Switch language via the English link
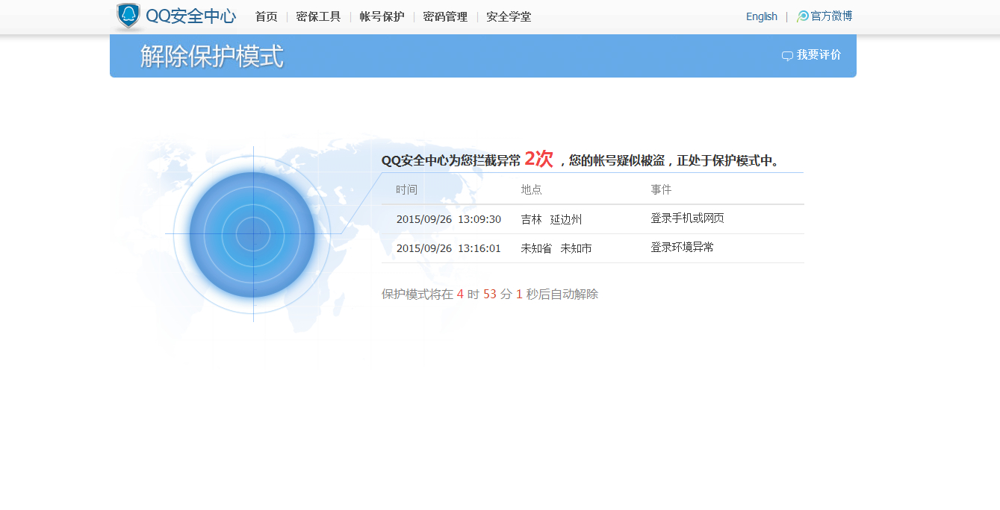The width and height of the screenshot is (1000, 510). 762,16
